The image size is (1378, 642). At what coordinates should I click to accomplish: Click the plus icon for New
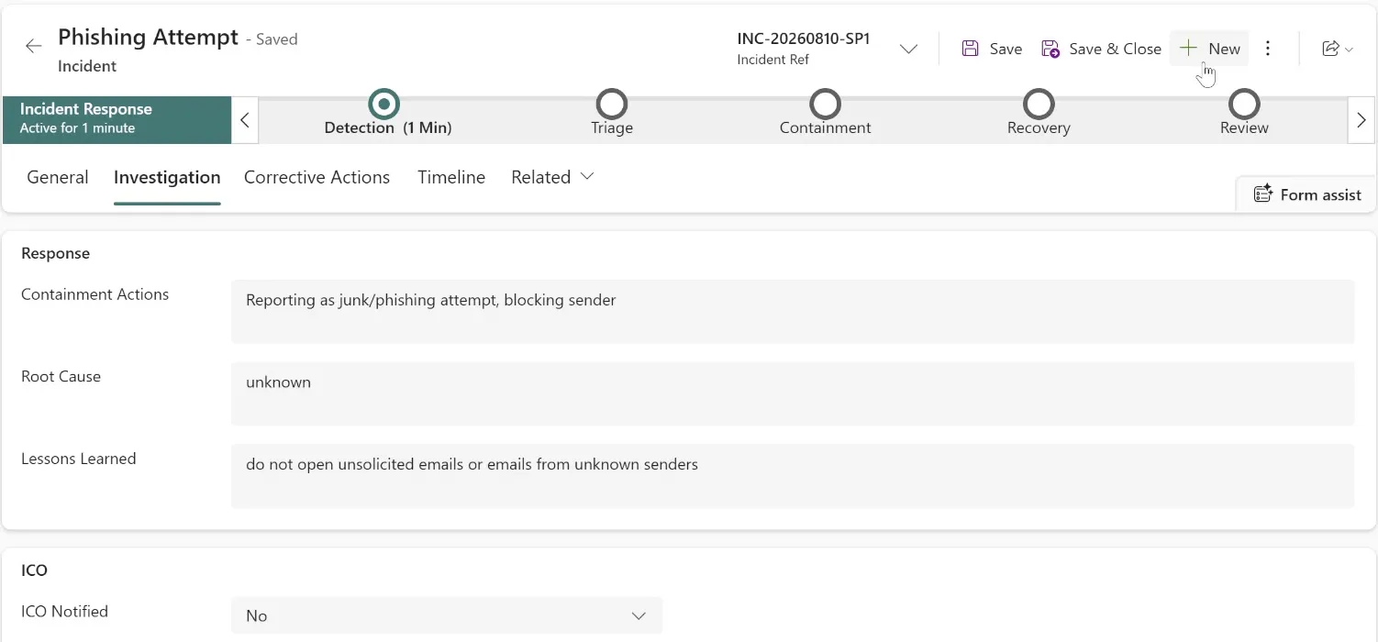click(1189, 48)
